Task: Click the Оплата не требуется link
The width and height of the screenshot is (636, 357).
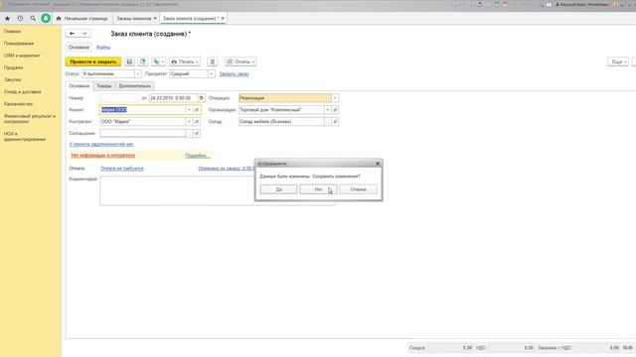Action: (122, 169)
